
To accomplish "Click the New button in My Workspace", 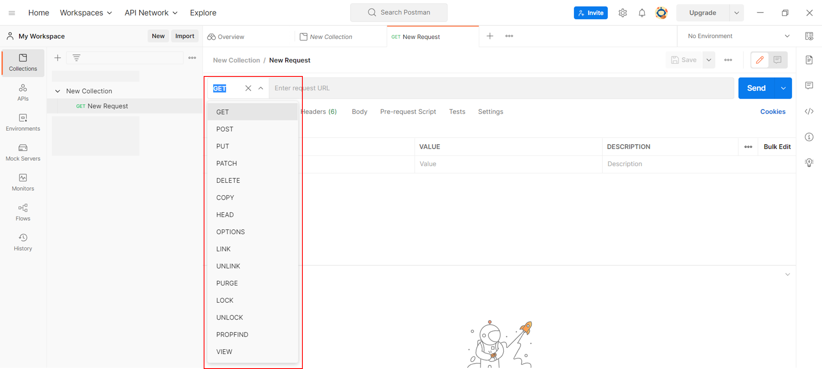I will click(158, 36).
